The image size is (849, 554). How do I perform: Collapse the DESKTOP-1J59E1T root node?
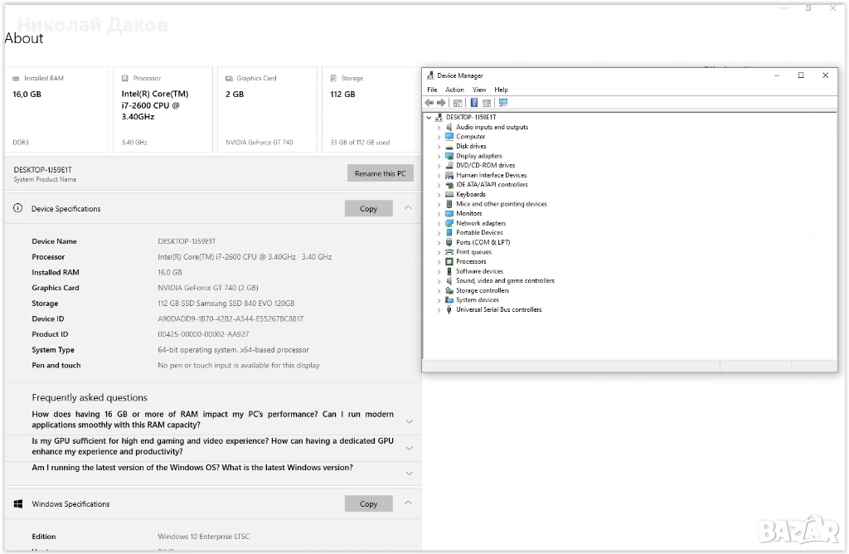[x=429, y=118]
